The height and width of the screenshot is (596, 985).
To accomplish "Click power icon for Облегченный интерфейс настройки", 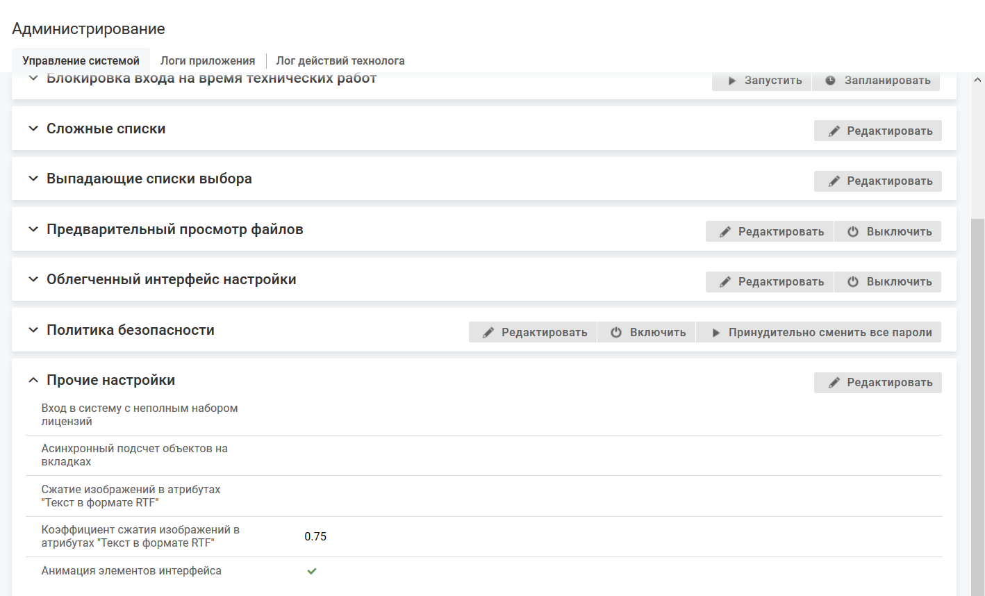I will (x=853, y=282).
